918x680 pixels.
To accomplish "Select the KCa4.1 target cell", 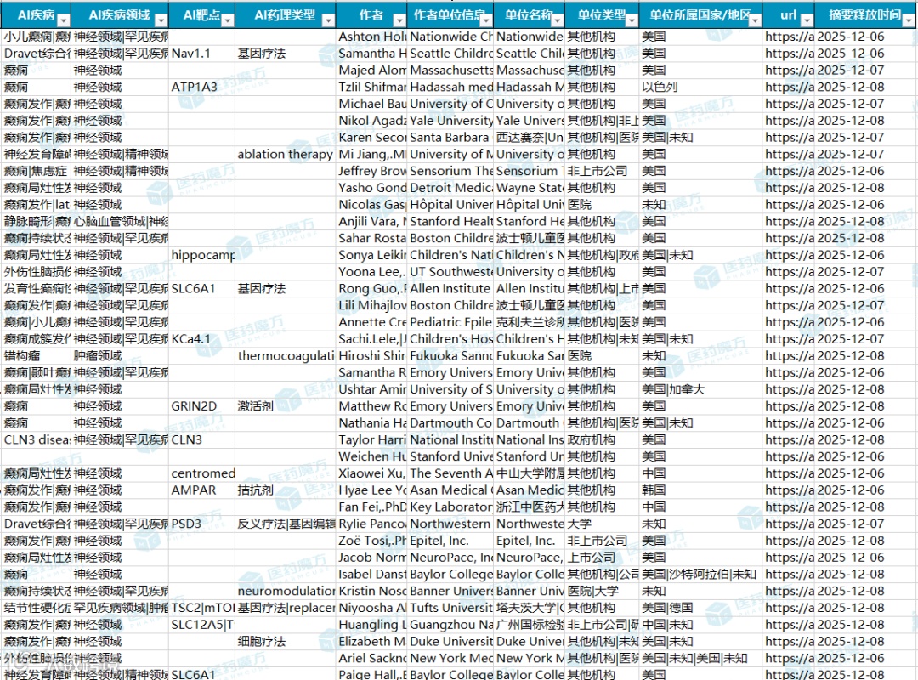I will pos(202,339).
